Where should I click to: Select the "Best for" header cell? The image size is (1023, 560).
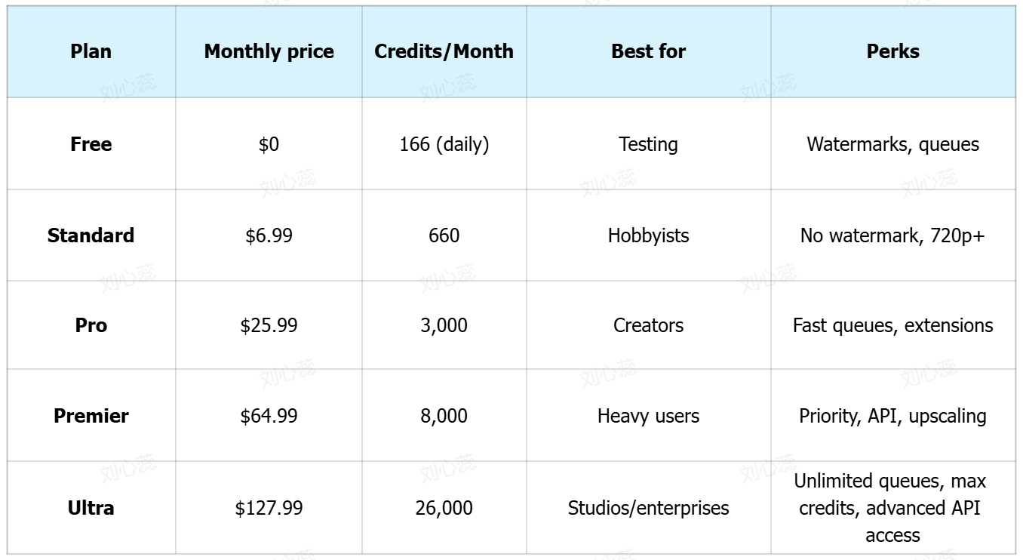pos(648,51)
